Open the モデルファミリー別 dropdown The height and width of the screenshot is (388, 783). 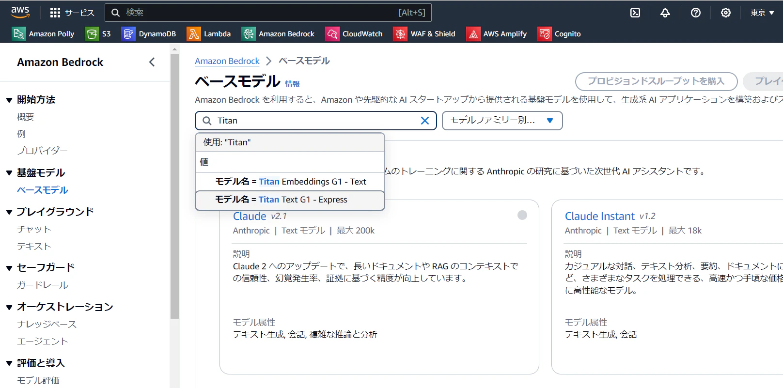click(x=502, y=121)
